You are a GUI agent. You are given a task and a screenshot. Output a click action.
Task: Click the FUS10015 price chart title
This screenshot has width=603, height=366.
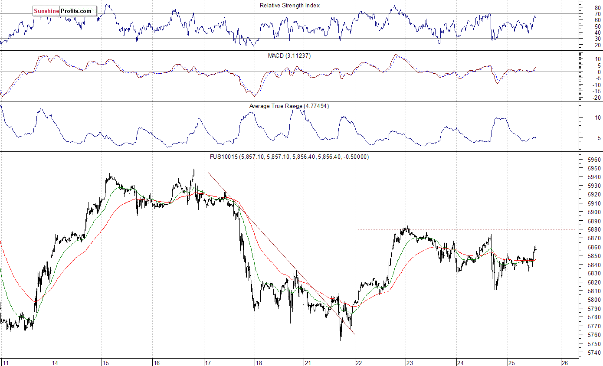(289, 157)
